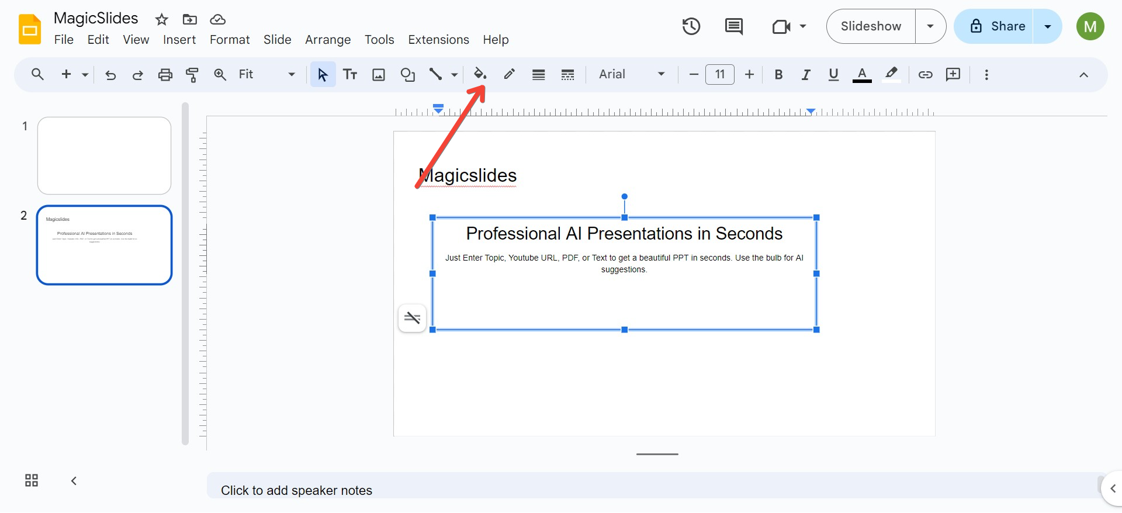This screenshot has height=513, width=1122.
Task: Insert an image using the toolbar icon
Action: [379, 74]
